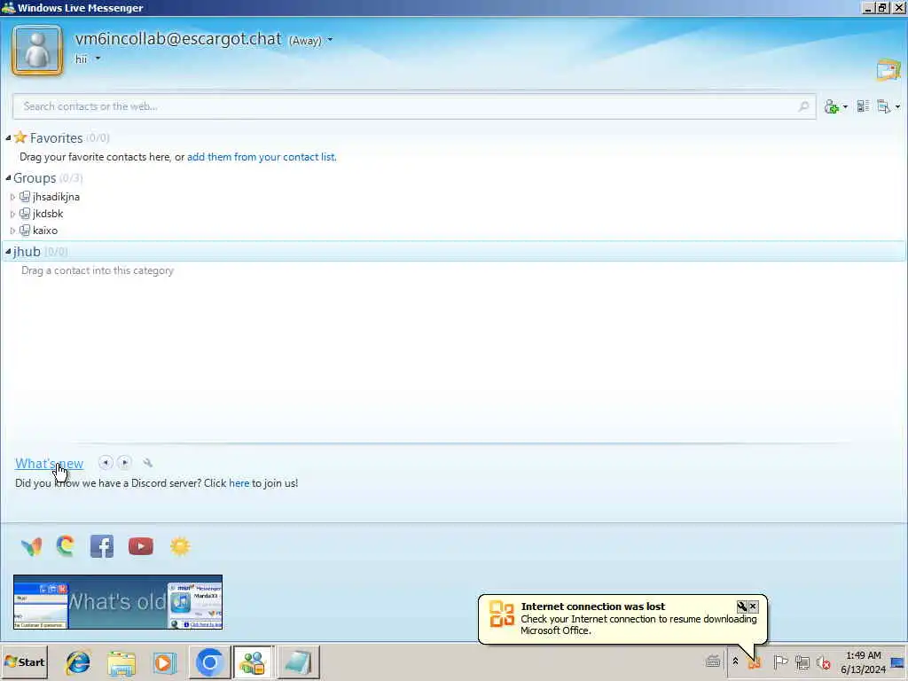The height and width of the screenshot is (681, 908).
Task: Click the search magnifier icon
Action: pyautogui.click(x=803, y=106)
